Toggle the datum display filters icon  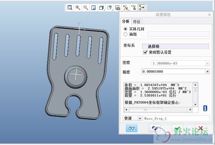point(126,8)
